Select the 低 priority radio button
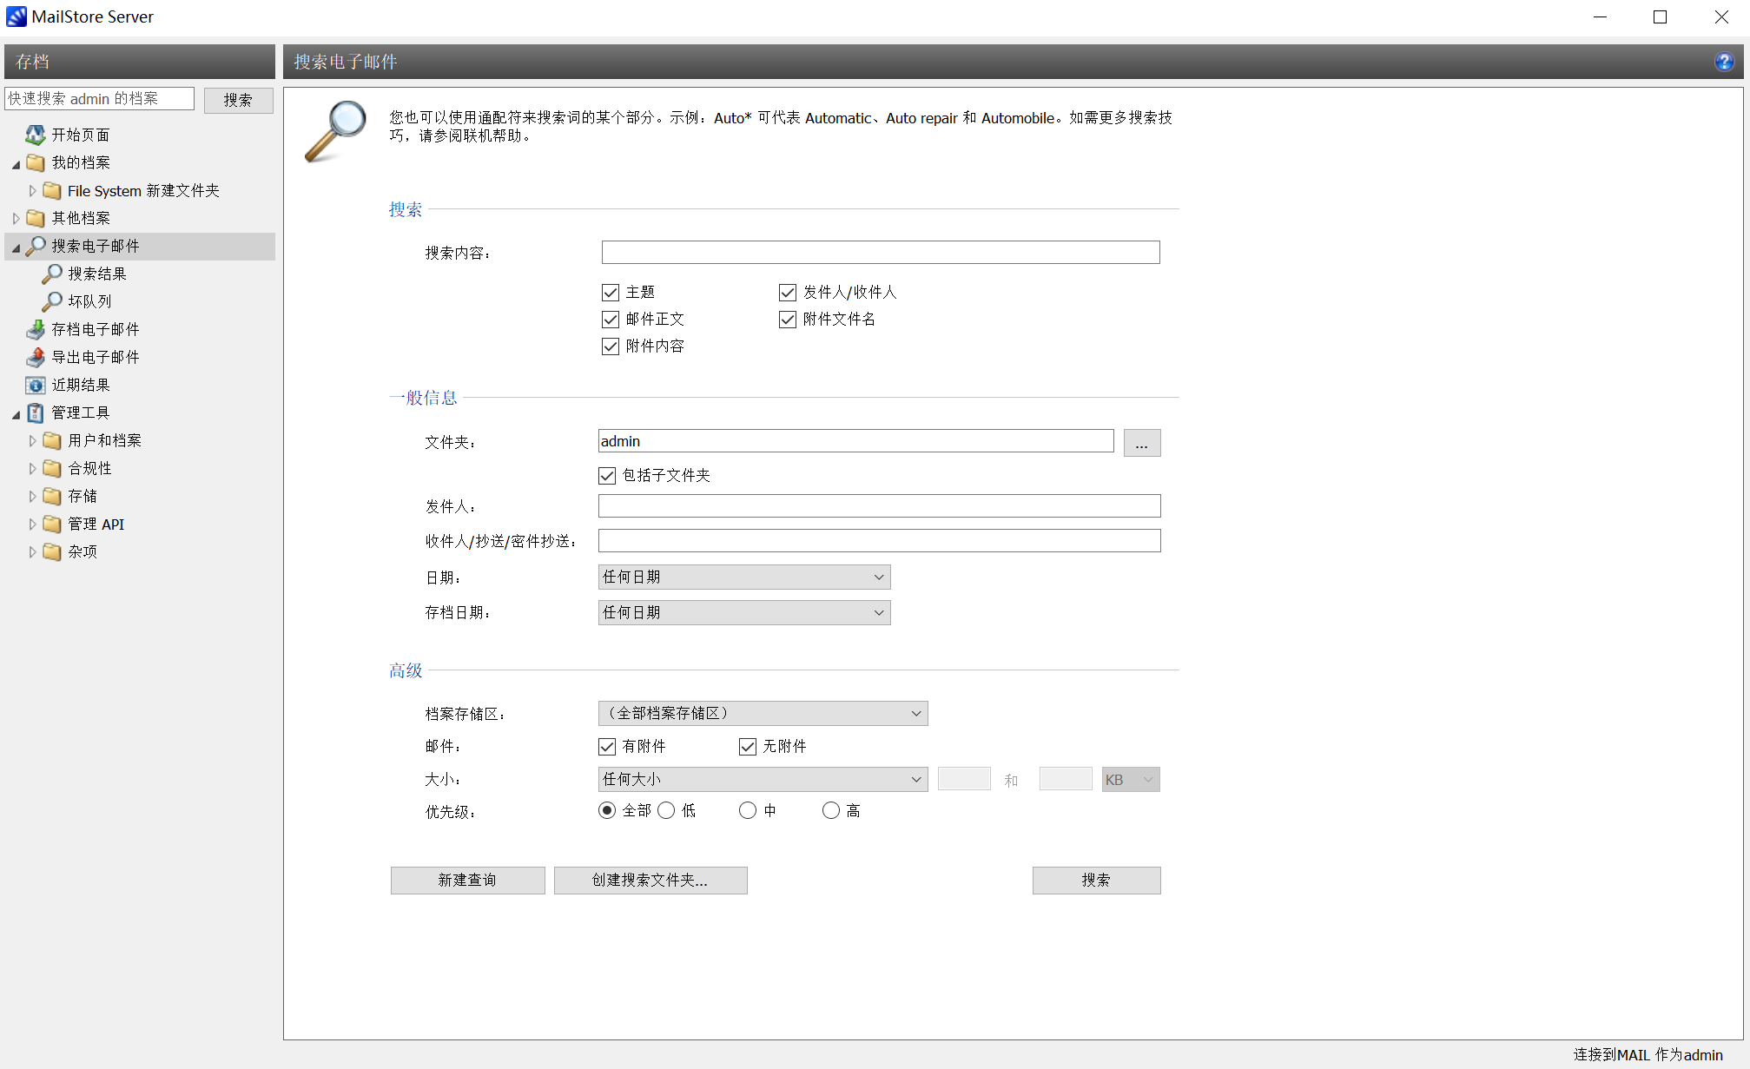 click(666, 810)
